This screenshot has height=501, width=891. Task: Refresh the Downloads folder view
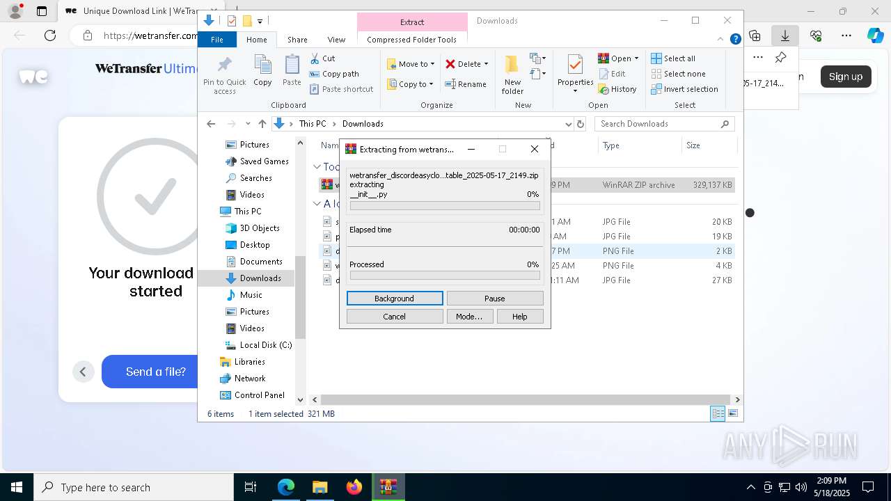click(581, 124)
